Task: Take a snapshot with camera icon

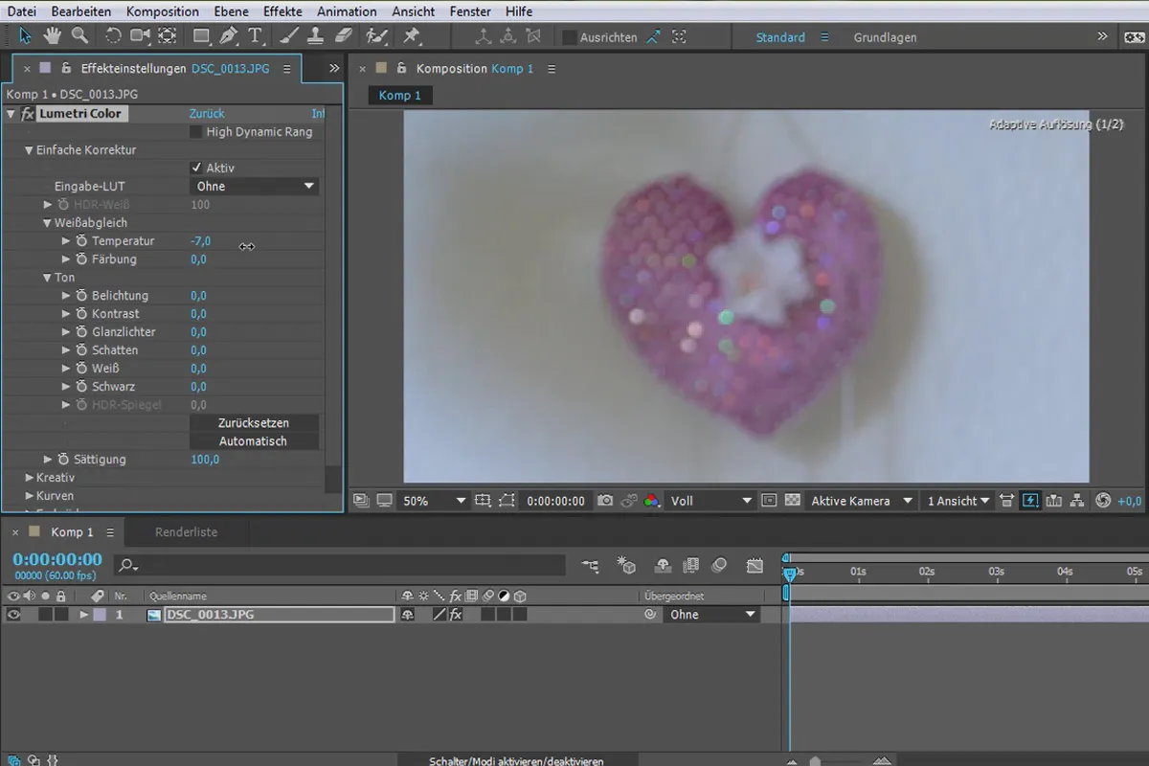Action: [605, 501]
